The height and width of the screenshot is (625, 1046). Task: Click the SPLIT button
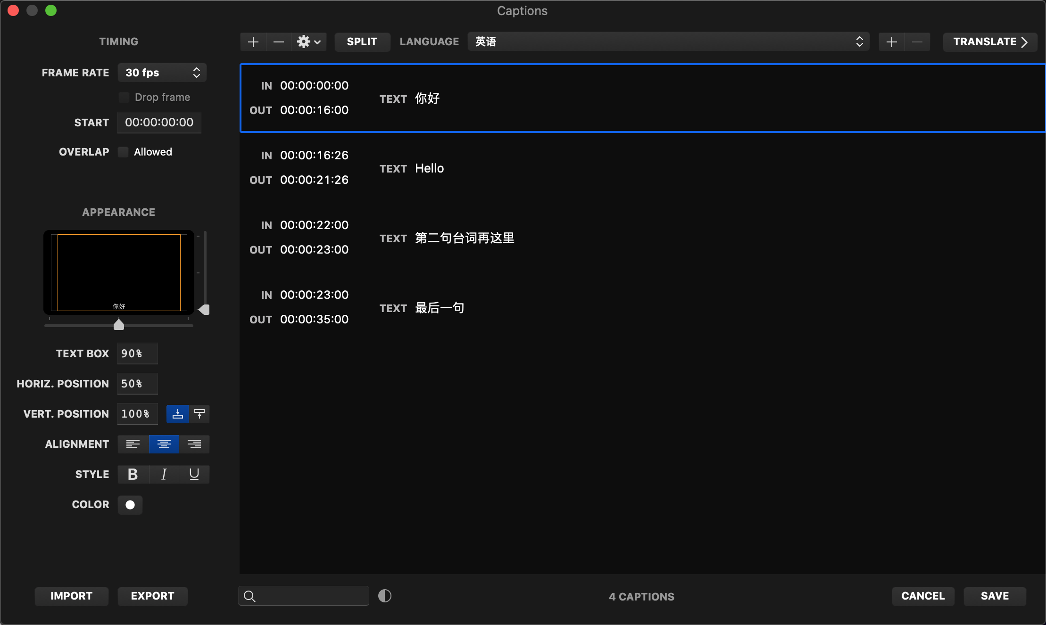coord(362,42)
